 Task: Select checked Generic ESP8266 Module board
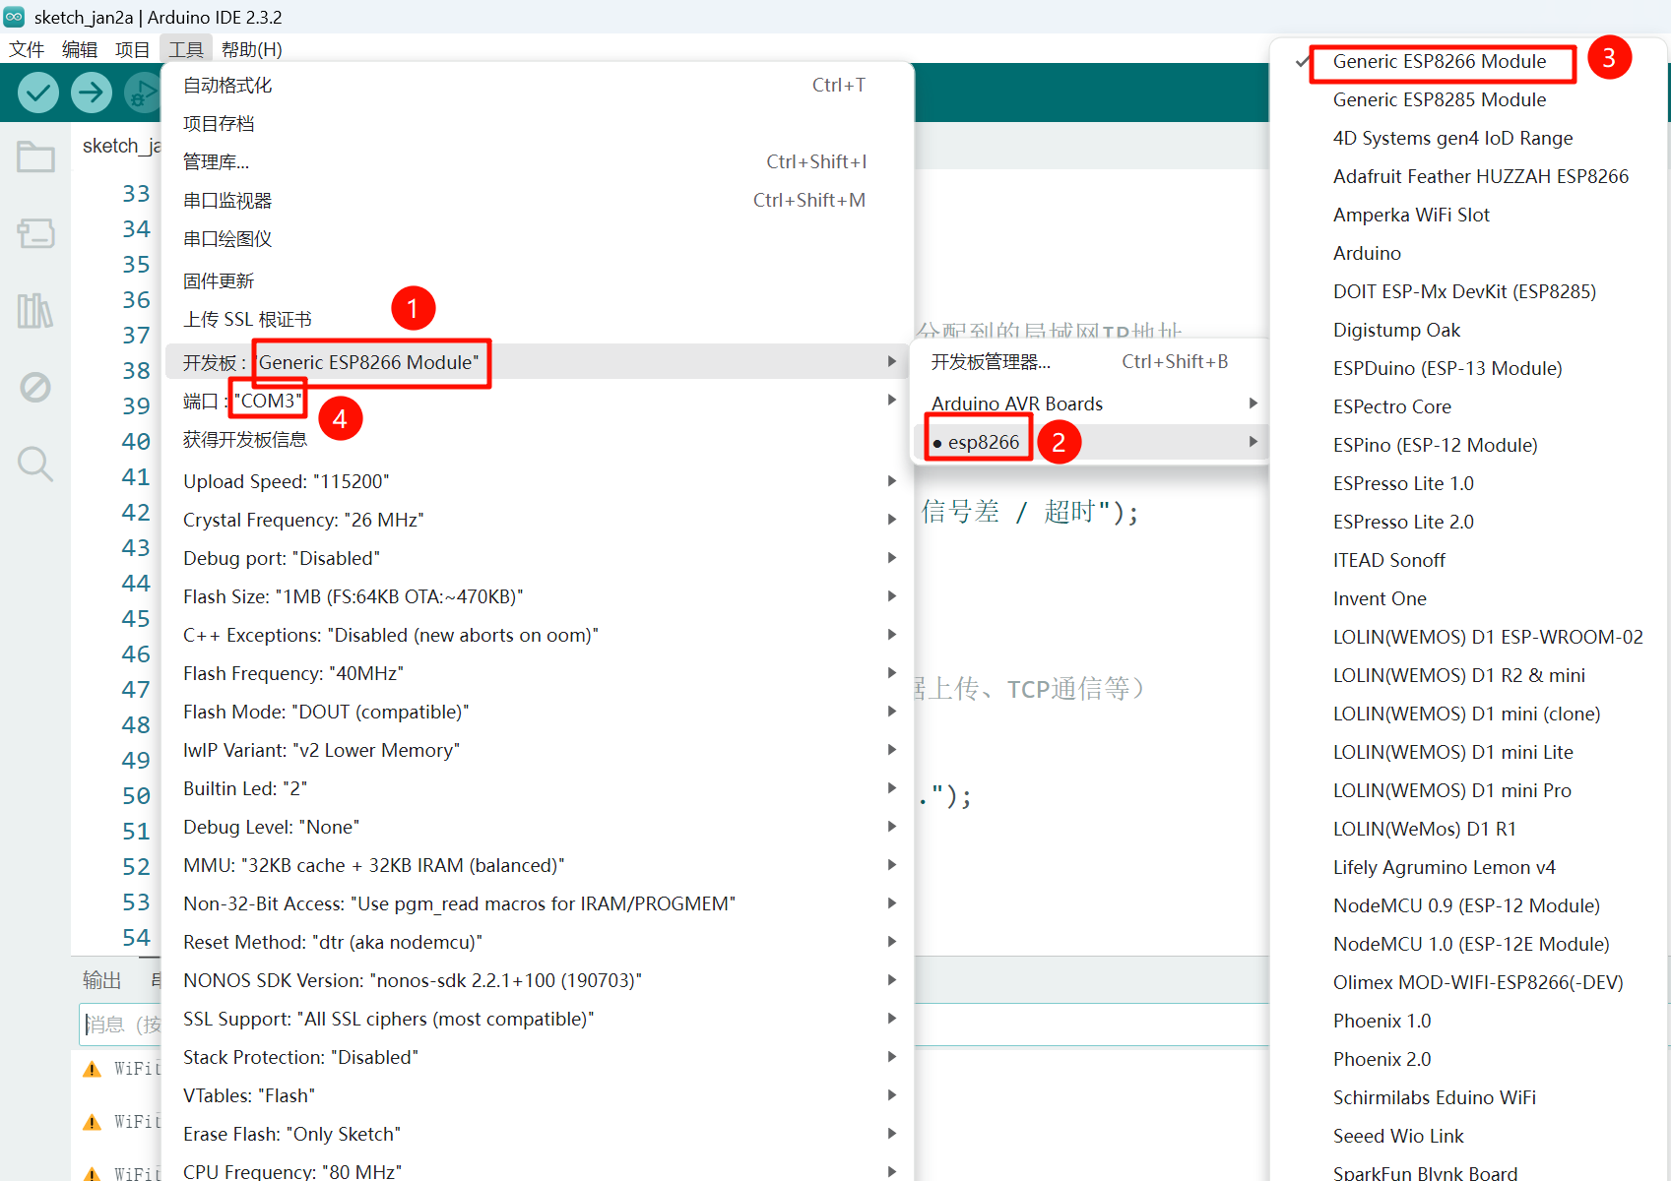1468,61
